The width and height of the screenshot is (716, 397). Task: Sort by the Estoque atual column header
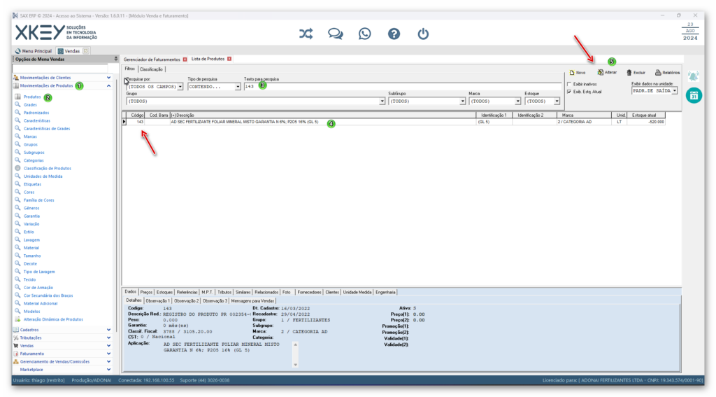click(646, 116)
